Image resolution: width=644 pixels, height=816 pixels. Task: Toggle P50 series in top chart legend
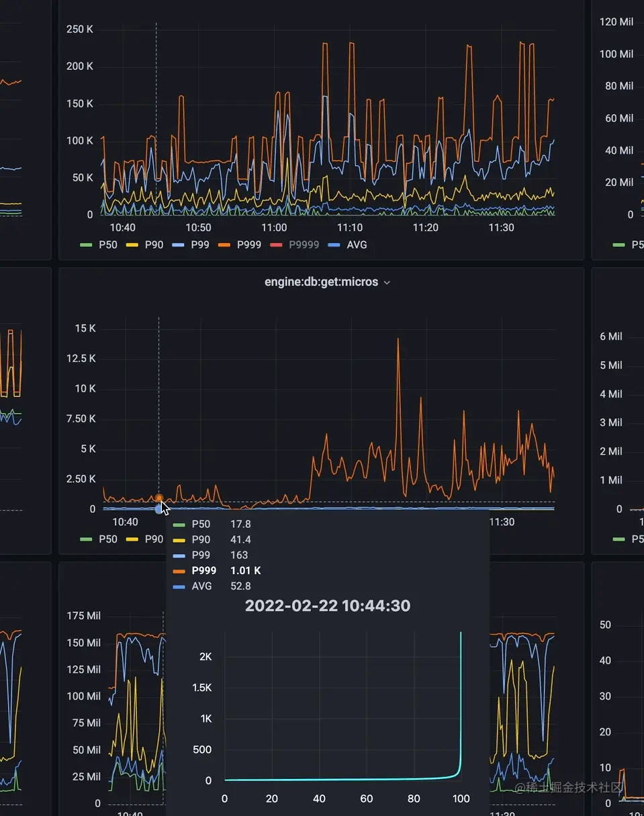click(x=98, y=244)
